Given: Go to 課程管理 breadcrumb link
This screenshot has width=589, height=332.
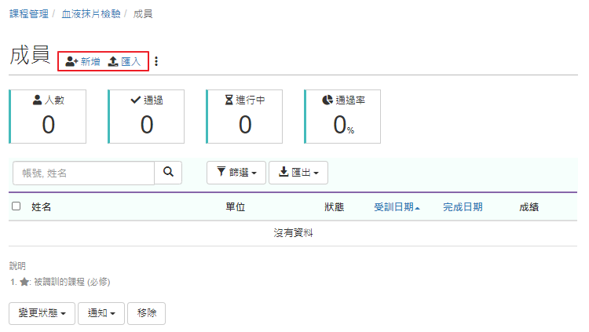Looking at the screenshot, I should (x=29, y=14).
